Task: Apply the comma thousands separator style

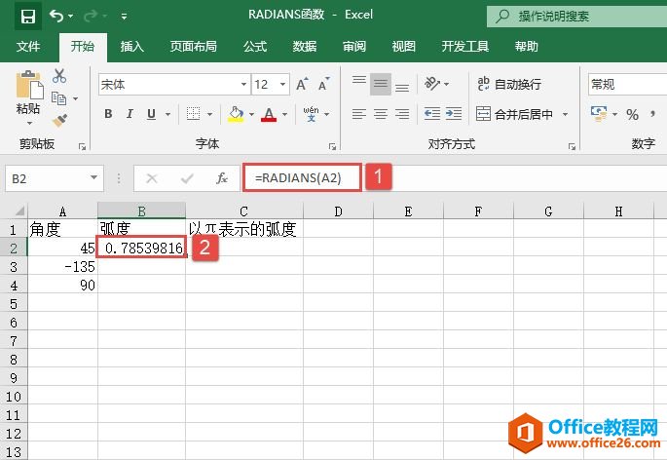Action: coord(653,114)
